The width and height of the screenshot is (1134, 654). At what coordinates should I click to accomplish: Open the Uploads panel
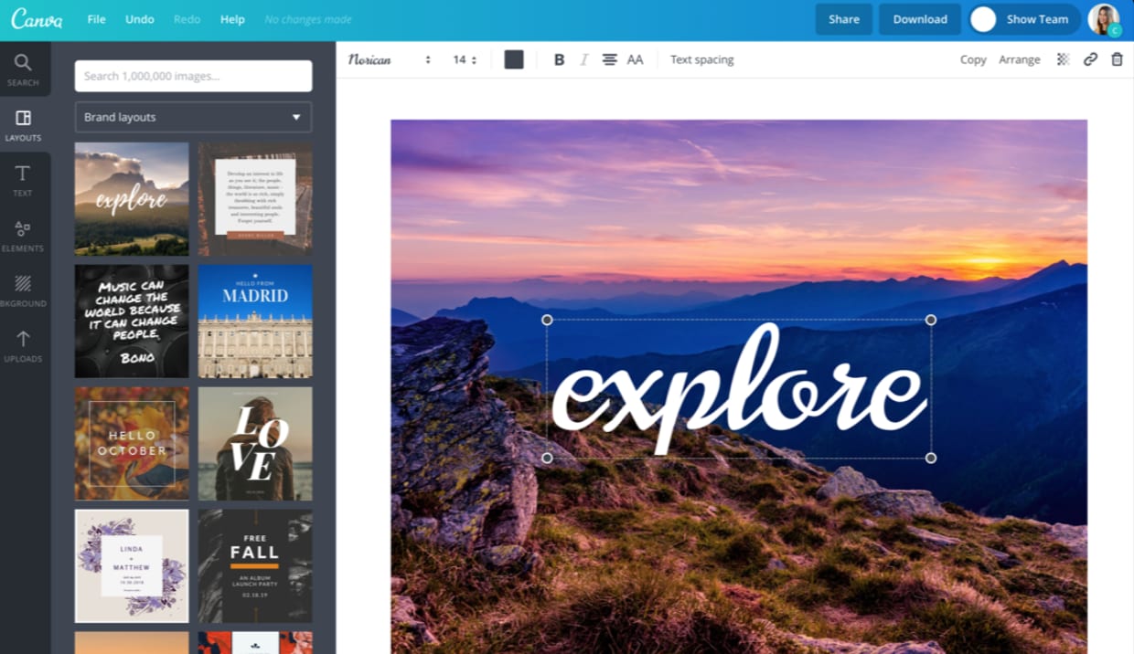[24, 345]
